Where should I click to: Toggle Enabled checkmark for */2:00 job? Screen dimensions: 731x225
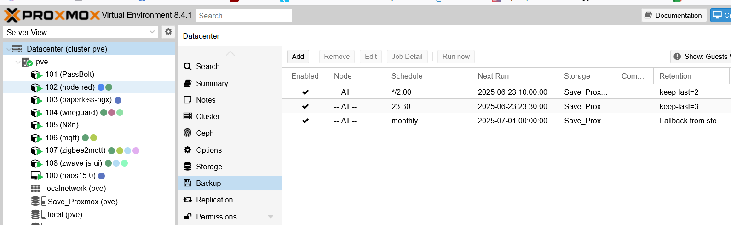(x=305, y=92)
